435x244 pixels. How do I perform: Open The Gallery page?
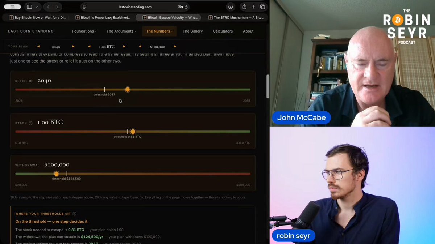(x=192, y=31)
